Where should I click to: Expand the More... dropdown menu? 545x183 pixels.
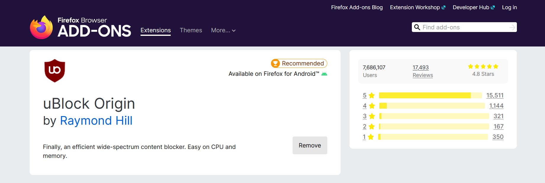223,30
